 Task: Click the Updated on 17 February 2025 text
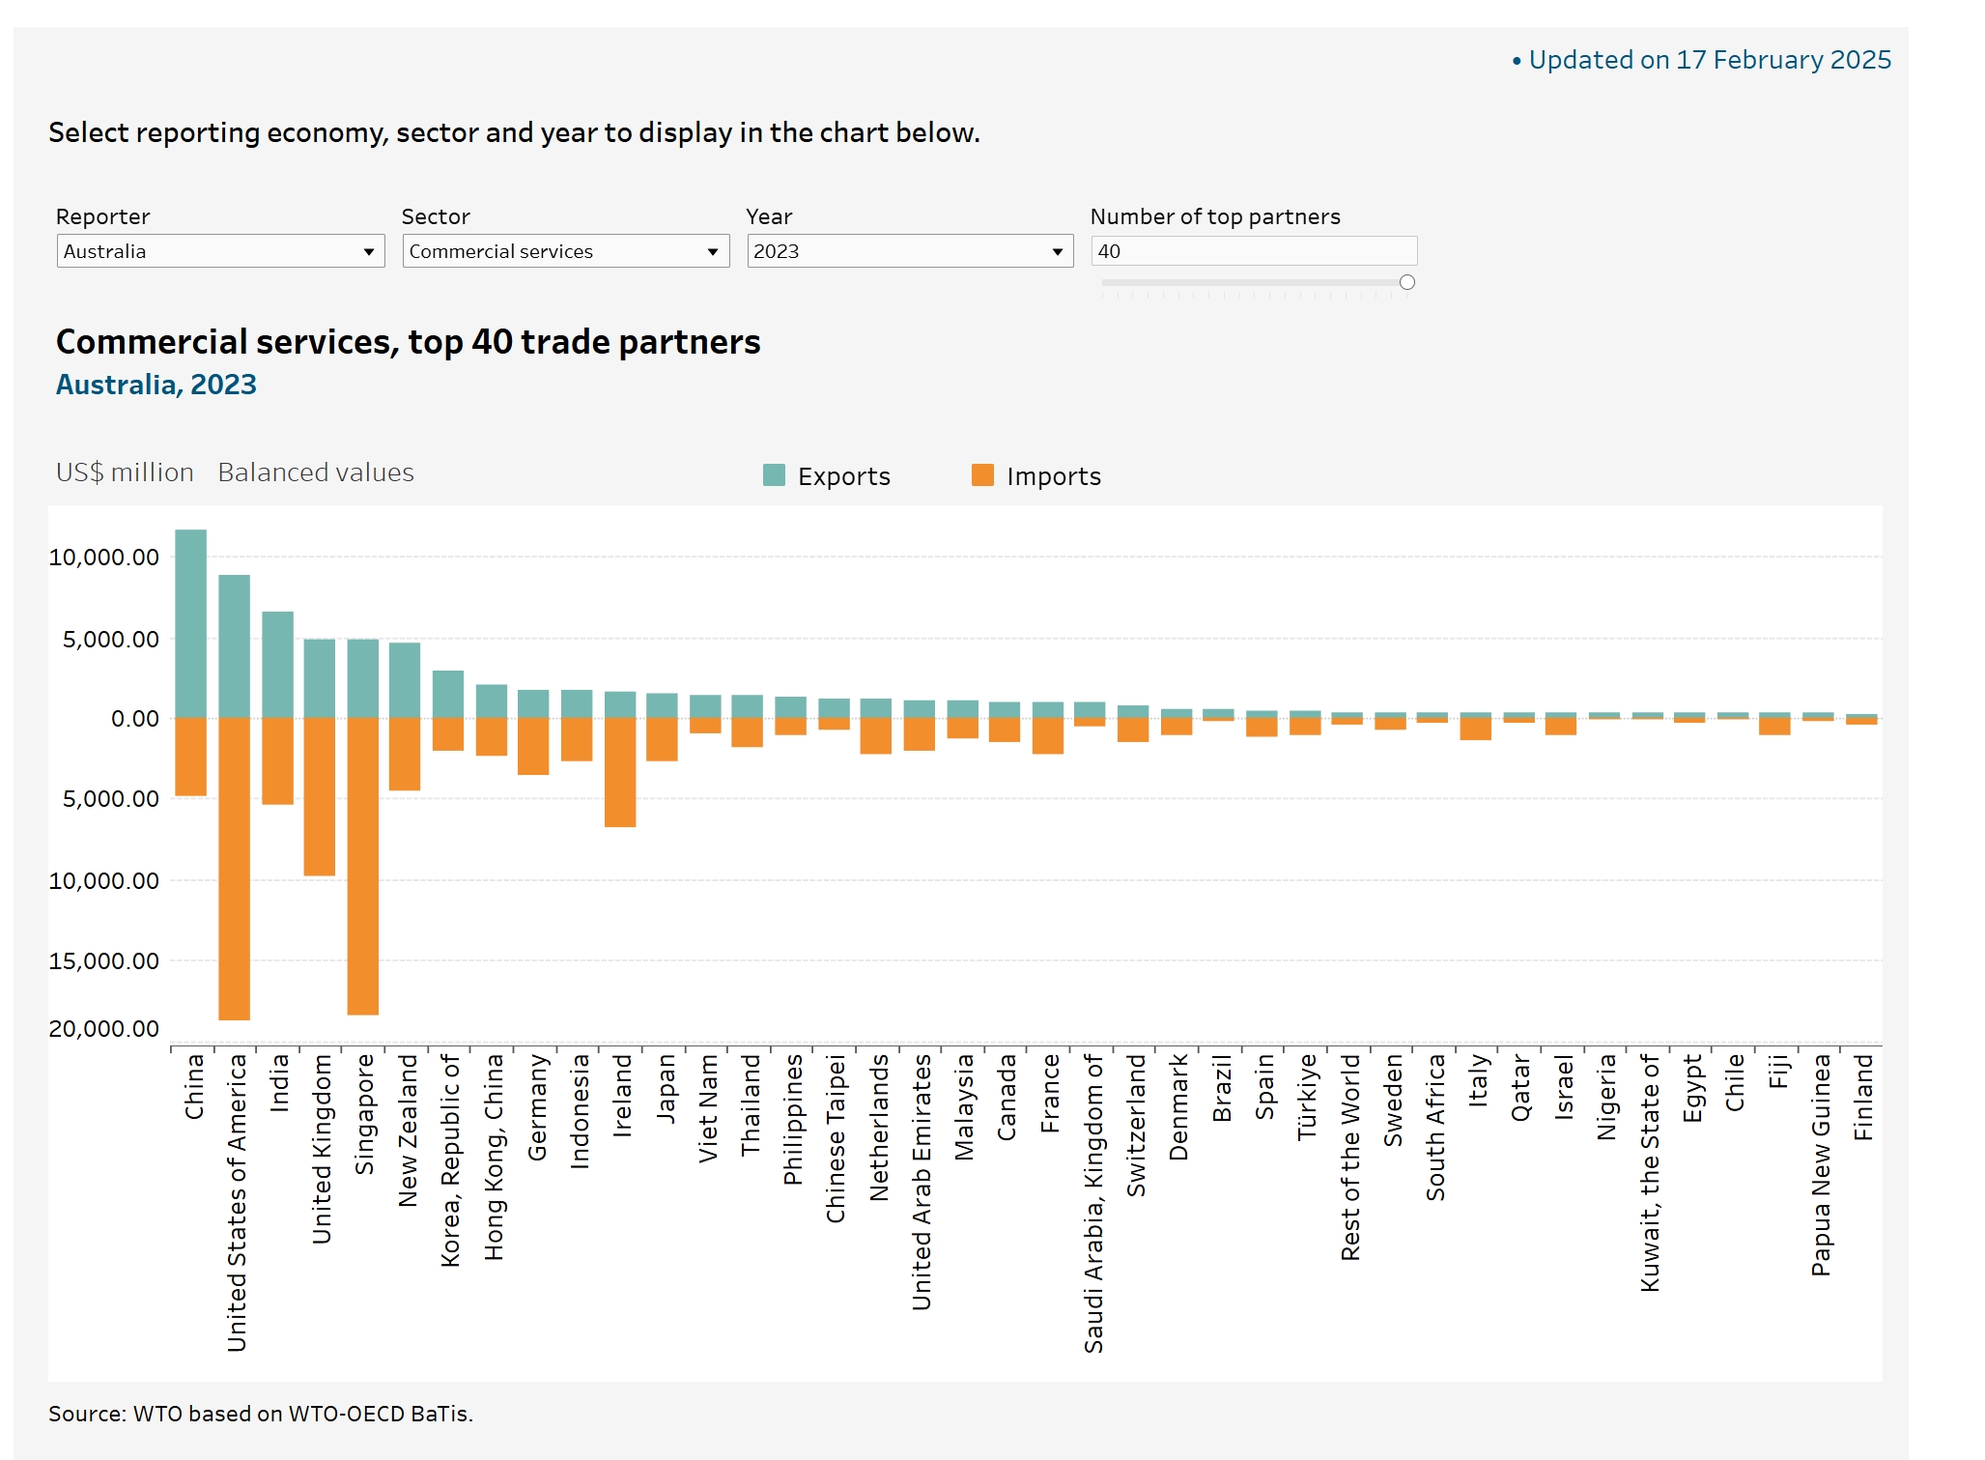click(1709, 60)
